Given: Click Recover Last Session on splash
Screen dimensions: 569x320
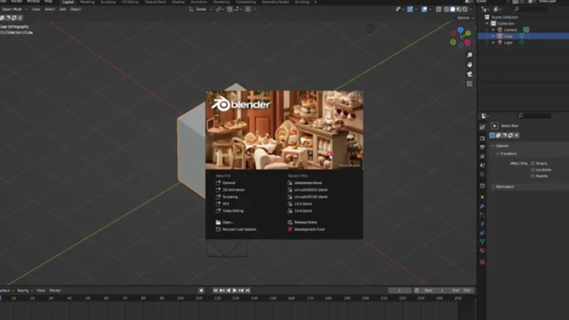Looking at the screenshot, I should (x=236, y=229).
